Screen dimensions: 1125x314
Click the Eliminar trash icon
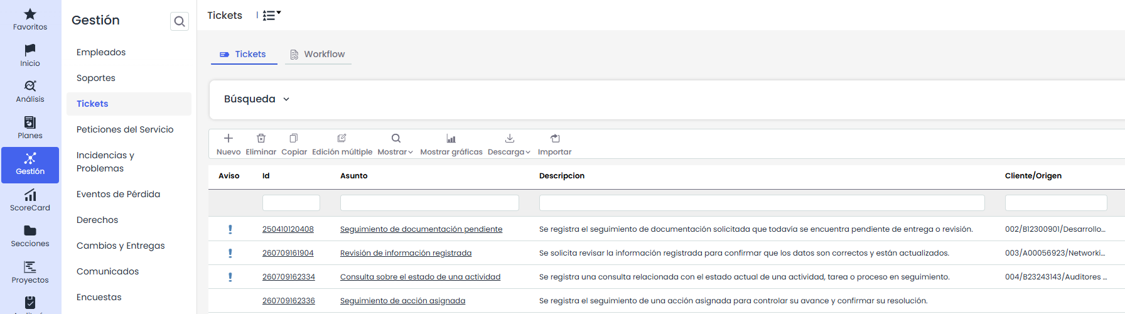pos(261,138)
